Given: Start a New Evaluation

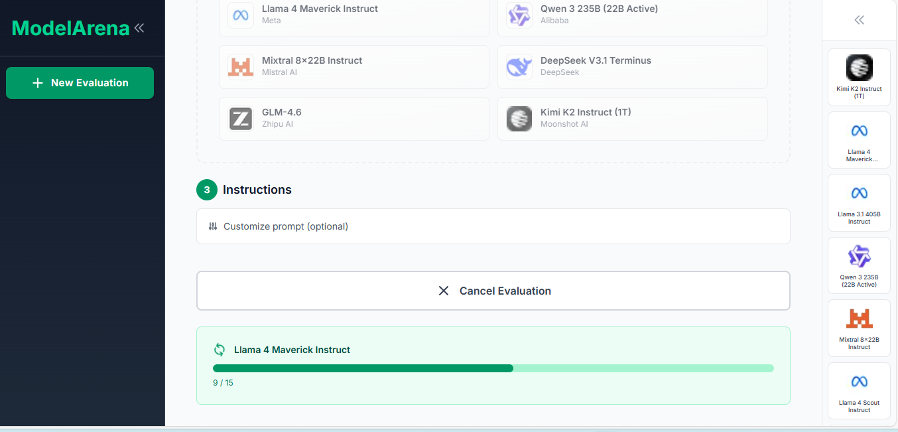Looking at the screenshot, I should 80,83.
